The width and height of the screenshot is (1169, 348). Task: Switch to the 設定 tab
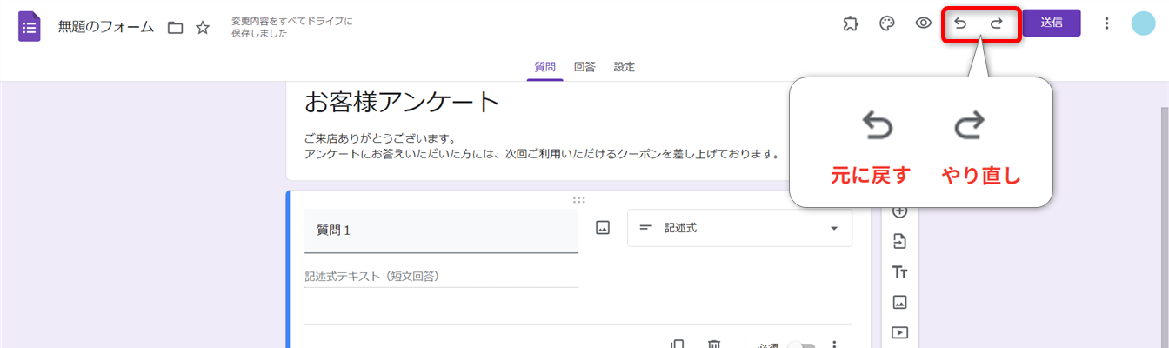tap(624, 67)
